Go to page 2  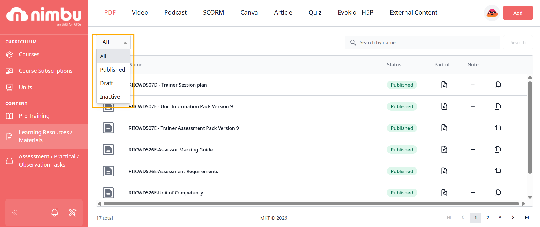[488, 218]
